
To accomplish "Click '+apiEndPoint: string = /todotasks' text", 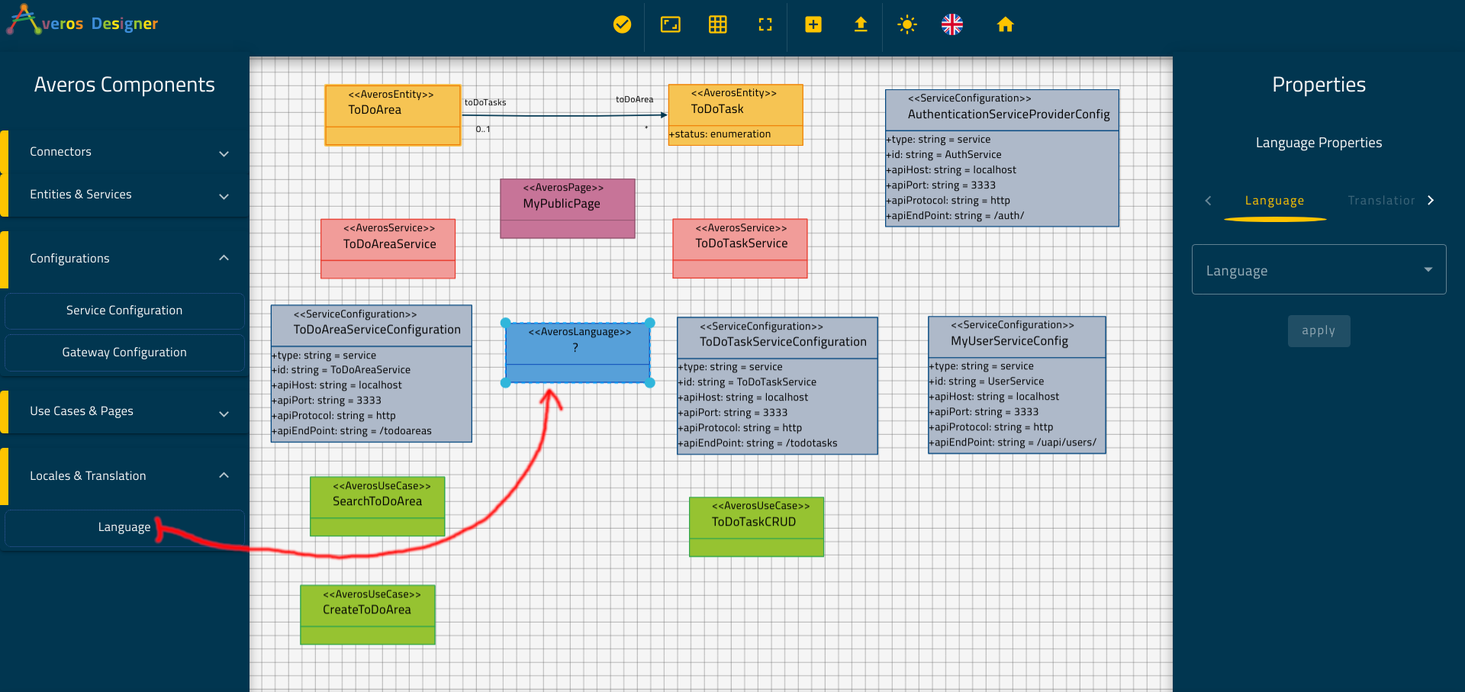I will point(758,443).
